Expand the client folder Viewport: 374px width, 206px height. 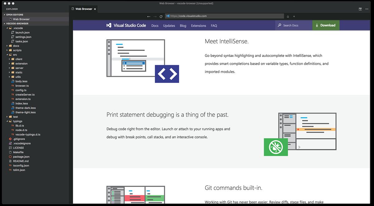point(10,59)
